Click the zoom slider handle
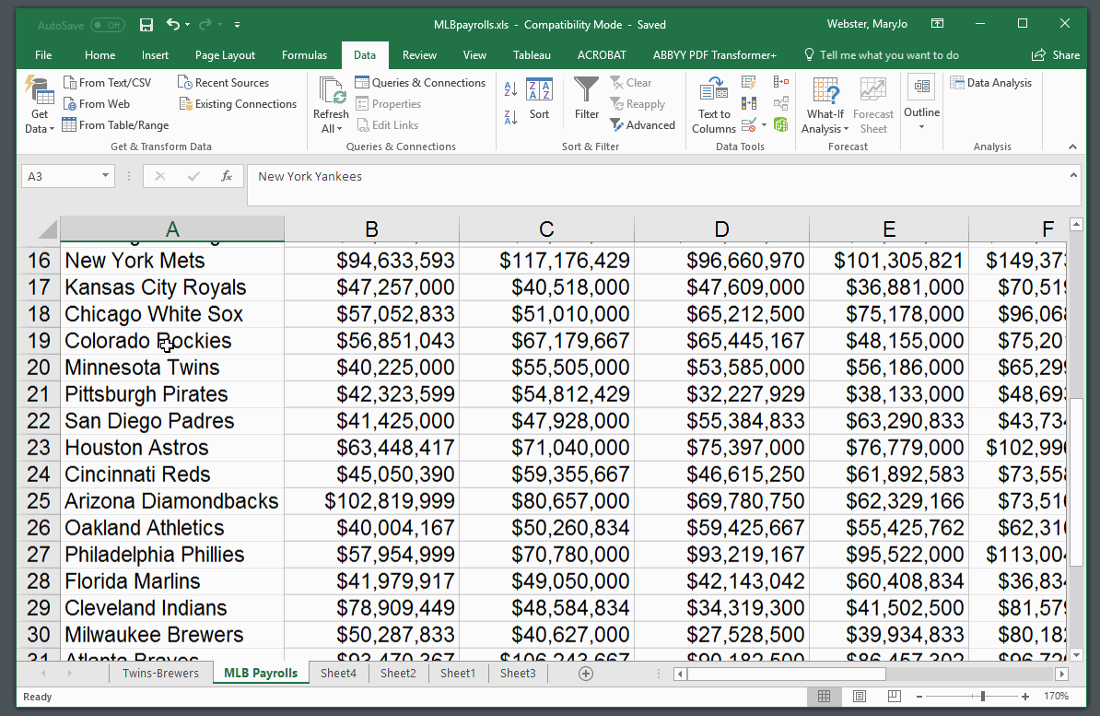The height and width of the screenshot is (716, 1100). pos(983,697)
